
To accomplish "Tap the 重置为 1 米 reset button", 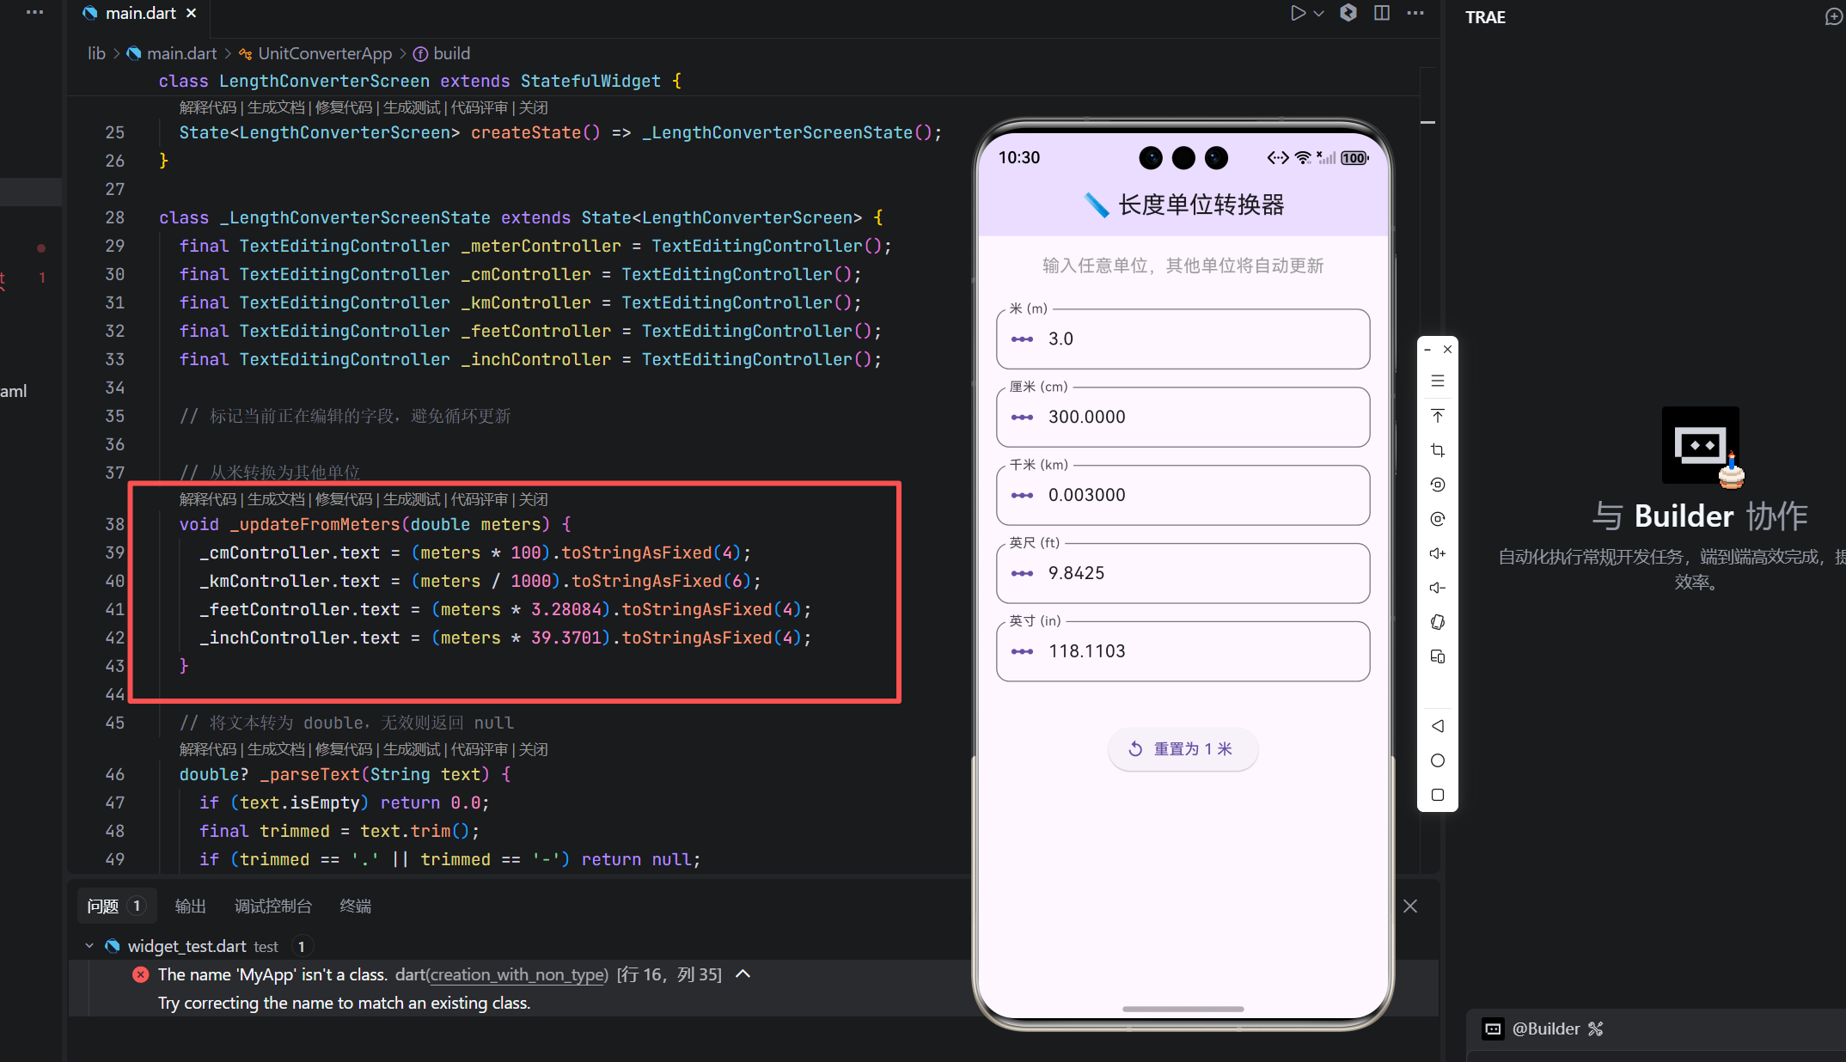I will pyautogui.click(x=1183, y=748).
